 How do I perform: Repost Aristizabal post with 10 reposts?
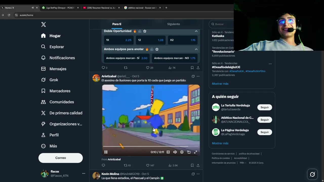point(127,165)
